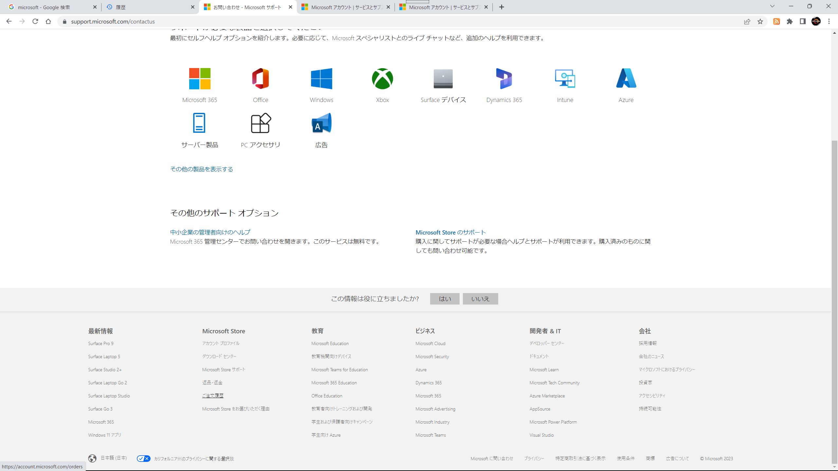Select the Surface デバイス icon
This screenshot has width=838, height=471.
pos(443,78)
